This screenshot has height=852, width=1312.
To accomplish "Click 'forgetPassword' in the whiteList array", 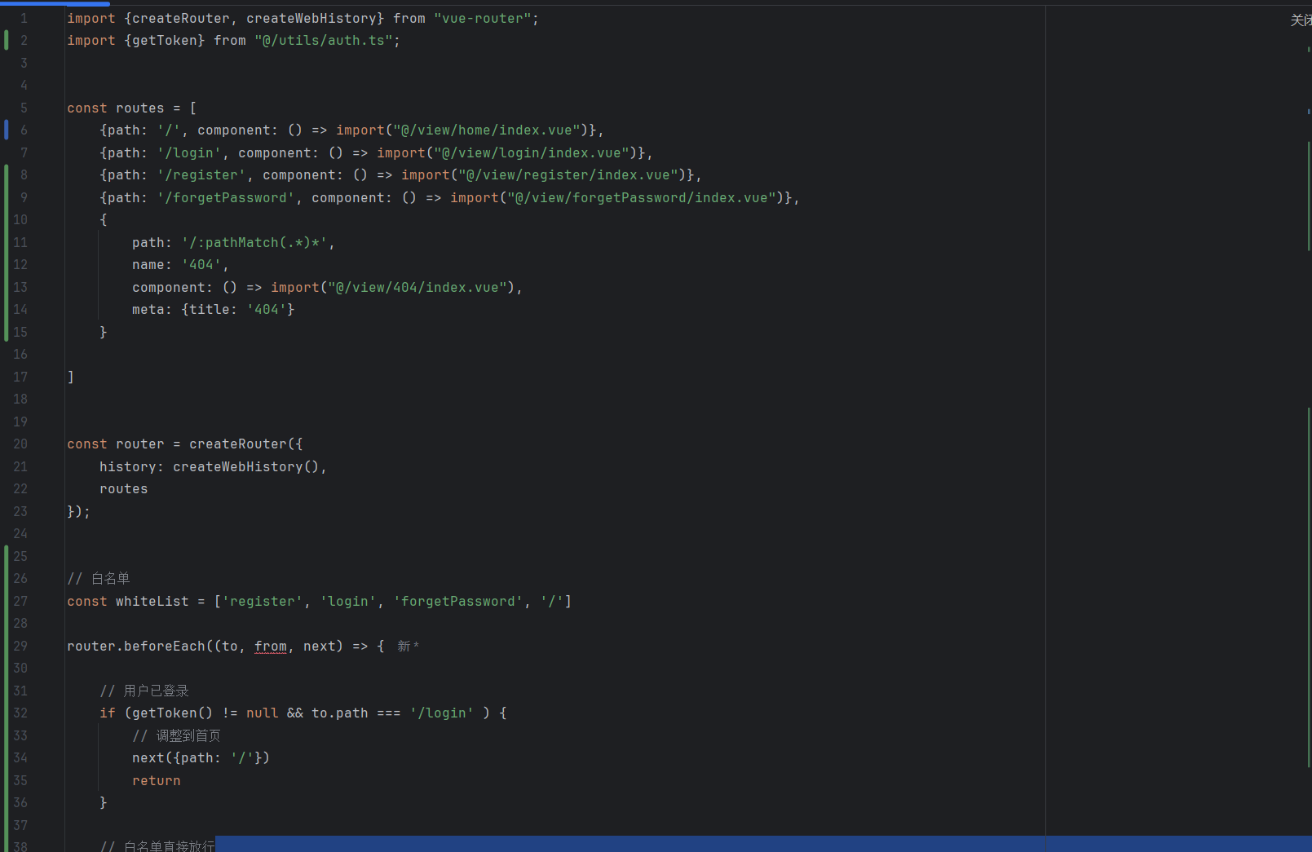I will tap(458, 602).
